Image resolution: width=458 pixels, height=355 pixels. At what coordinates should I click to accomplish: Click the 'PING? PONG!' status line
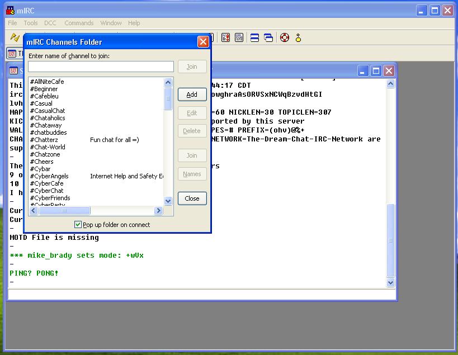click(x=34, y=273)
